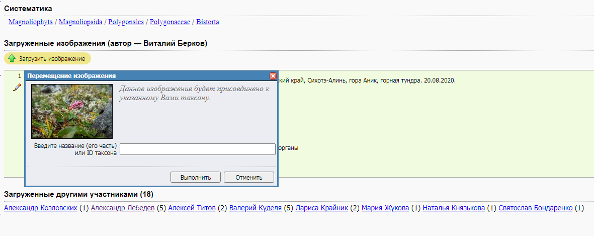Screen dimensions: 594x236
Task: Open Лариса Крайник's uploads
Action: 322,208
